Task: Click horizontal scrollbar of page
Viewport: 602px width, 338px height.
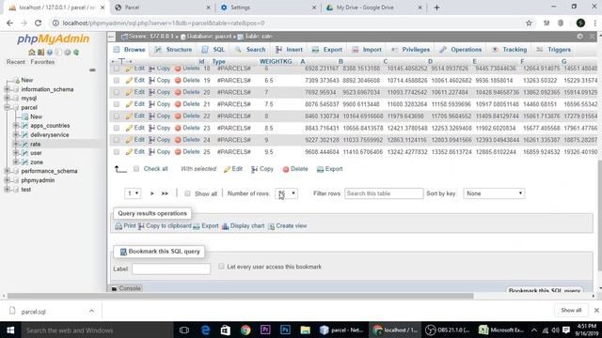Action: click(x=241, y=296)
